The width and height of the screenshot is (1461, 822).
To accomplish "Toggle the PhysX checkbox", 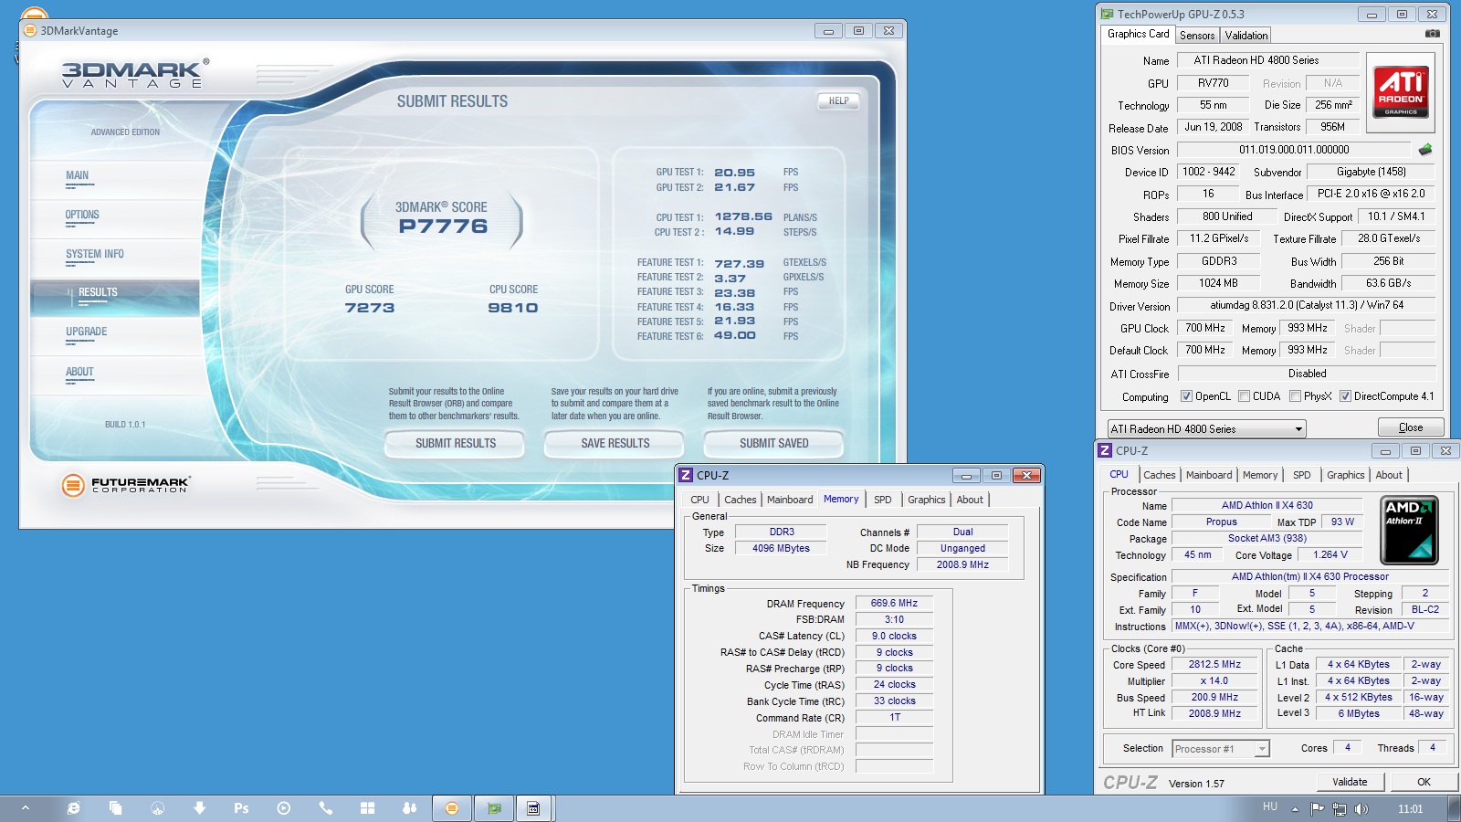I will pyautogui.click(x=1295, y=396).
